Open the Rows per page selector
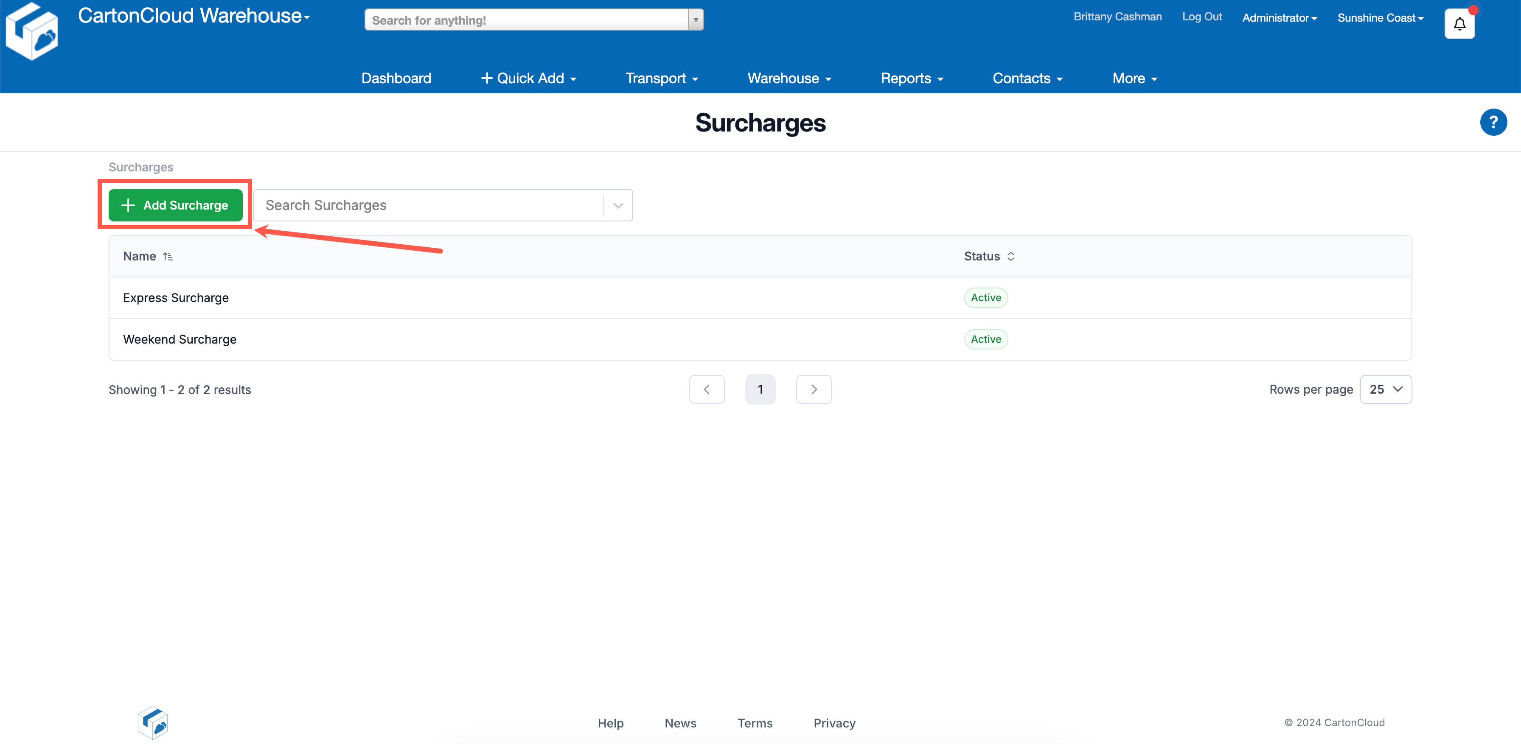This screenshot has height=744, width=1521. (1386, 389)
